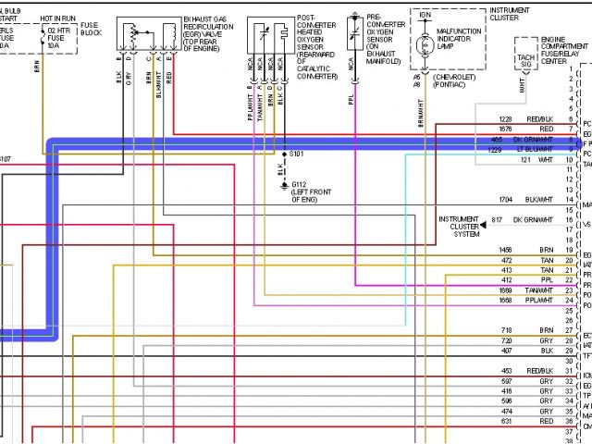Select the 121 WHT wire label

524,160
